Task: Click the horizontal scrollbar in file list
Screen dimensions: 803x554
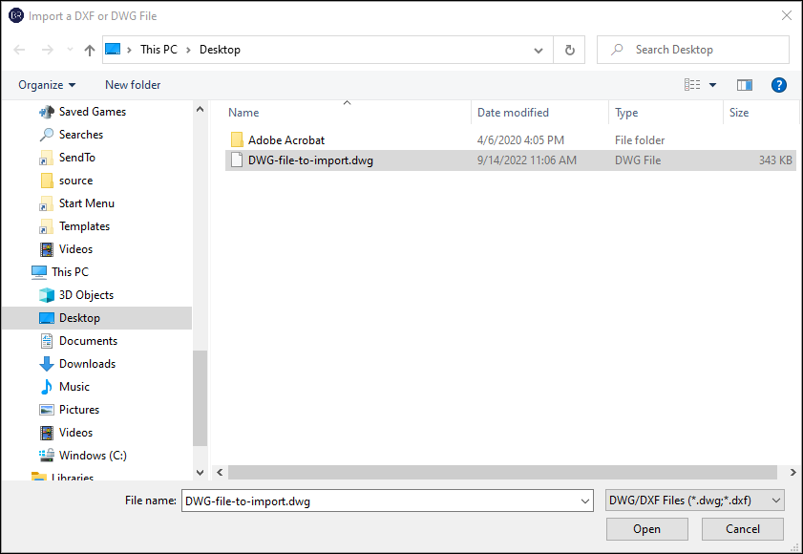Action: [500, 473]
